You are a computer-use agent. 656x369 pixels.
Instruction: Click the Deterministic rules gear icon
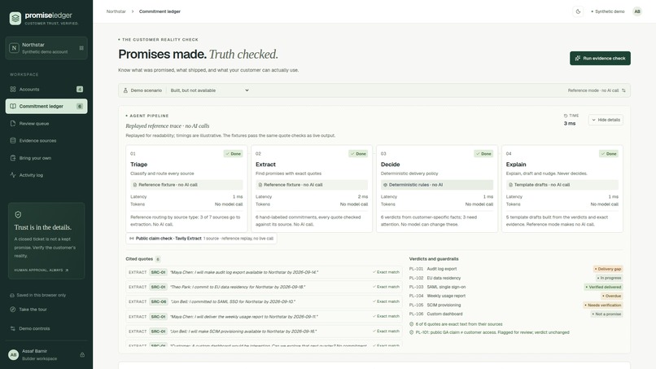[385, 185]
